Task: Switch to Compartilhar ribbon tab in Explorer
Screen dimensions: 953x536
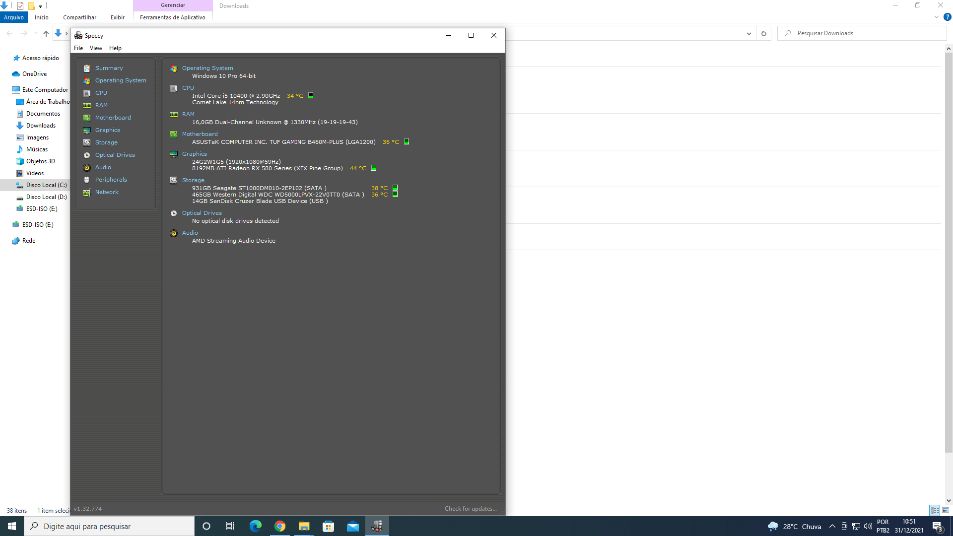Action: [79, 17]
